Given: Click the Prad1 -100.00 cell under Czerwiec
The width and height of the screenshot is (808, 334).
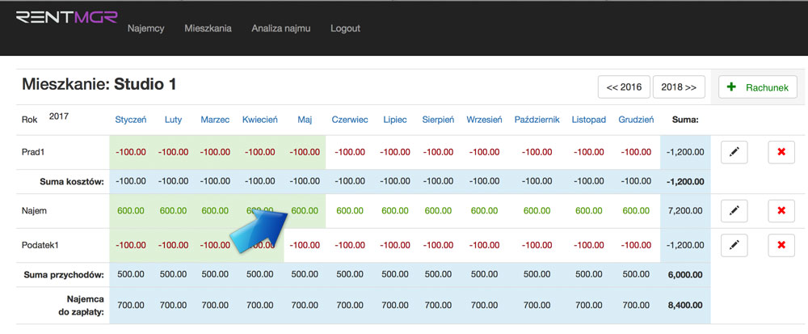Looking at the screenshot, I should (350, 152).
